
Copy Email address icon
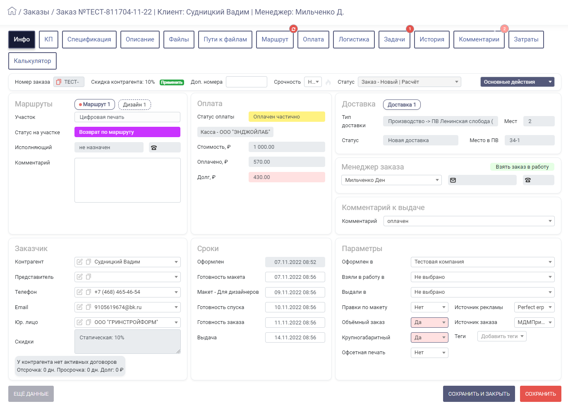[x=88, y=307]
